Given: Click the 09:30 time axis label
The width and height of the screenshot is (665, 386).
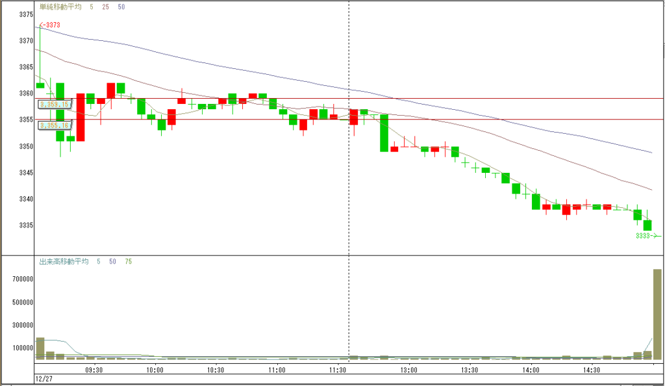Looking at the screenshot, I should coord(94,370).
